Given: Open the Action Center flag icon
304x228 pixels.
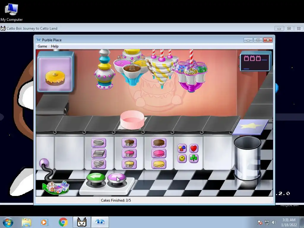Looking at the screenshot, I should (x=259, y=222).
